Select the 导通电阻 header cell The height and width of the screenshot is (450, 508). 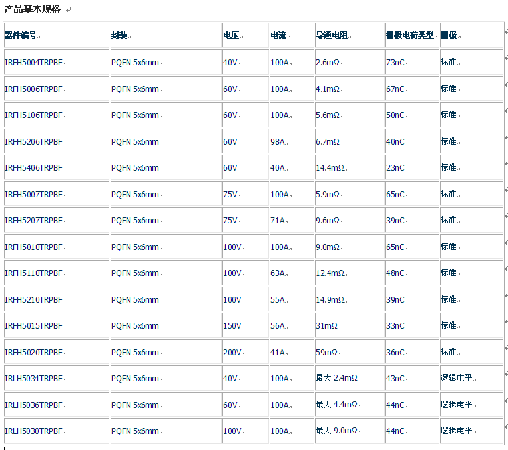[332, 35]
